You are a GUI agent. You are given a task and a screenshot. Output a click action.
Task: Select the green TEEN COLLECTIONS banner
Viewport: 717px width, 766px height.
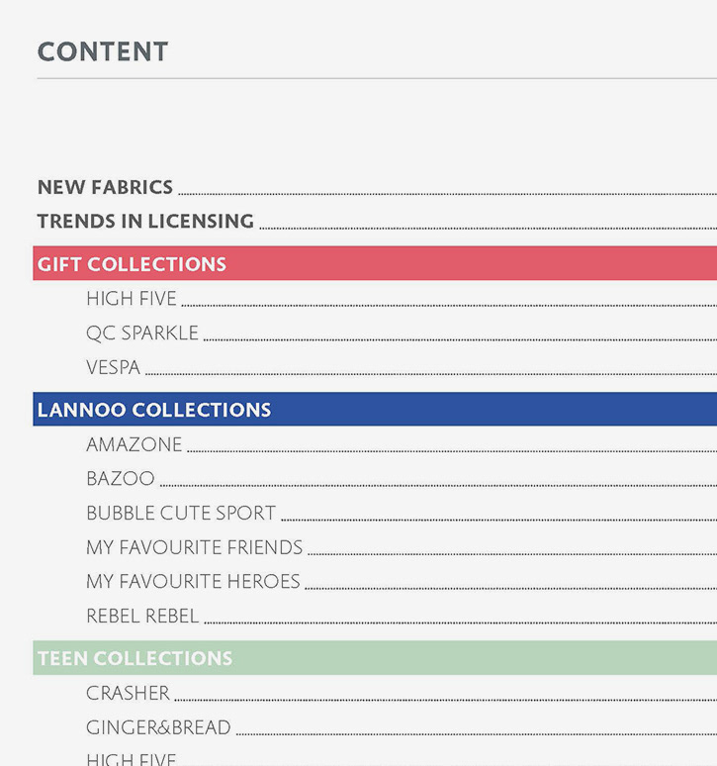click(x=375, y=658)
